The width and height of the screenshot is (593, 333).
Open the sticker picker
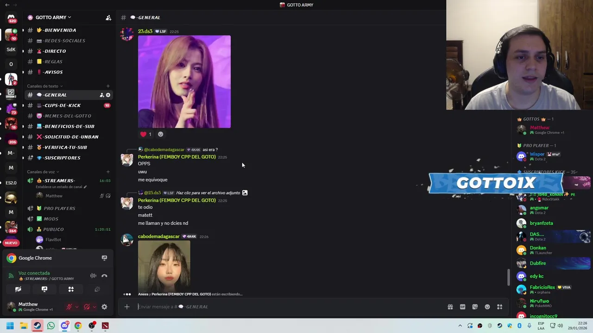[475, 307]
